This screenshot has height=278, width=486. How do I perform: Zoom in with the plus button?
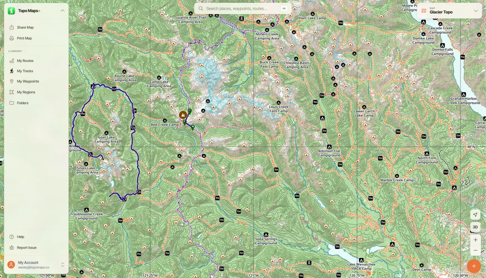475,240
